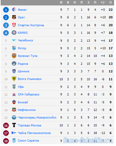Click the Волга Ульяновск yellow badge
The width and height of the screenshot is (116, 146).
pos(14,79)
